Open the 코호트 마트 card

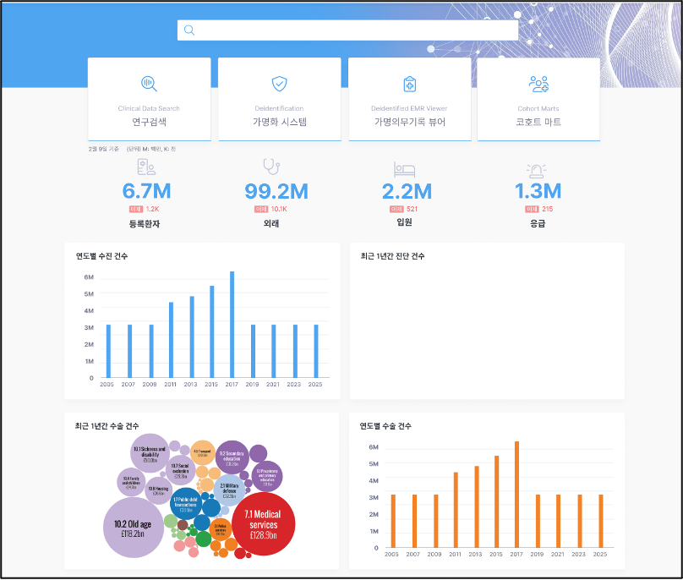coord(538,99)
